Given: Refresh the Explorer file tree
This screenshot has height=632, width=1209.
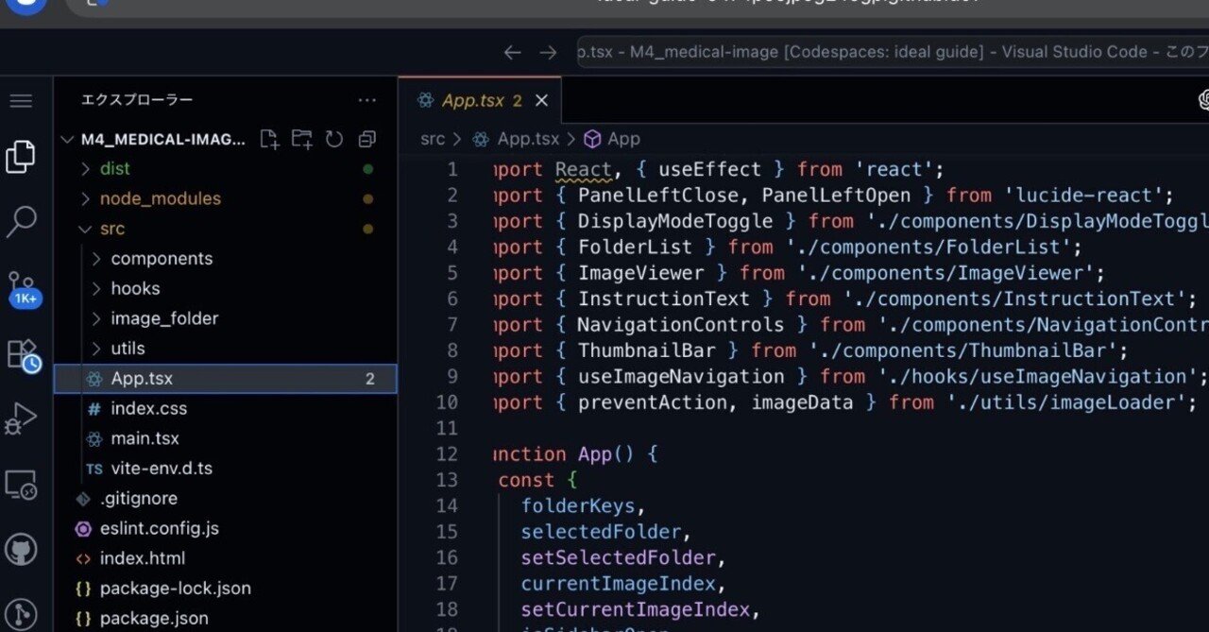Looking at the screenshot, I should point(334,139).
